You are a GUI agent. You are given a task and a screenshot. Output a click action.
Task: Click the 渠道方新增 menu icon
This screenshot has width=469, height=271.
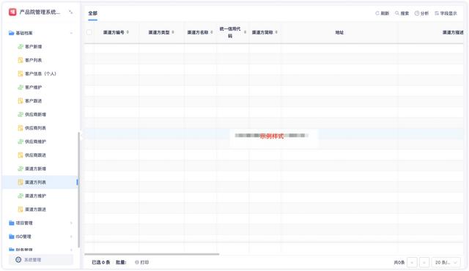click(21, 168)
